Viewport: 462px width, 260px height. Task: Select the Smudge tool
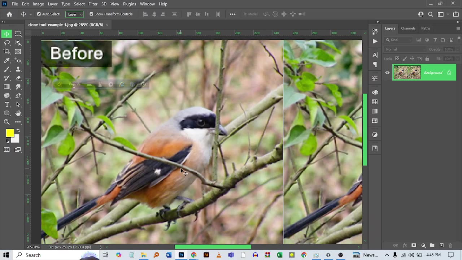click(x=18, y=87)
